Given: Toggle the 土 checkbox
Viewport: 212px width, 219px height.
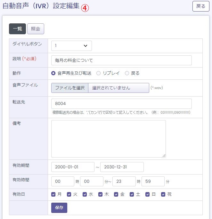Looking at the screenshot, I should (x=132, y=194).
